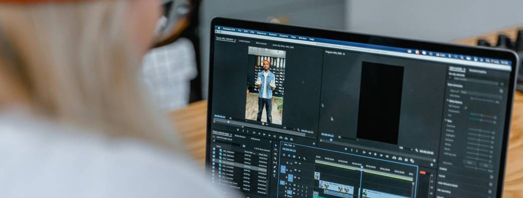This screenshot has height=198, width=523.
Task: Select the Hand tool
Action: pyautogui.click(x=275, y=171)
